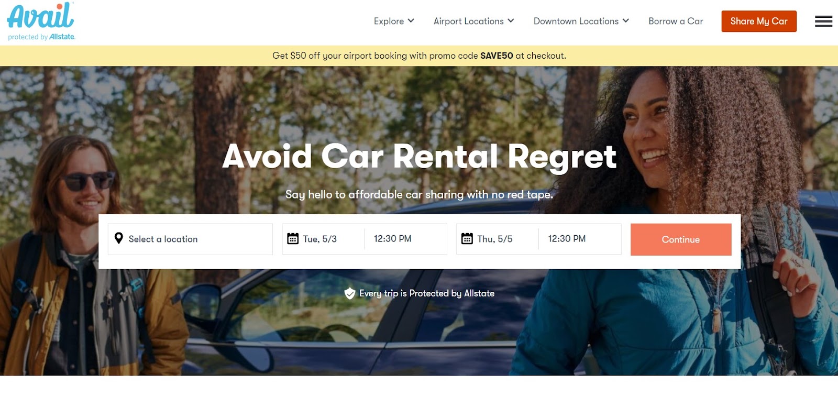Open the hamburger menu icon
Viewport: 838px width, 396px height.
point(823,21)
